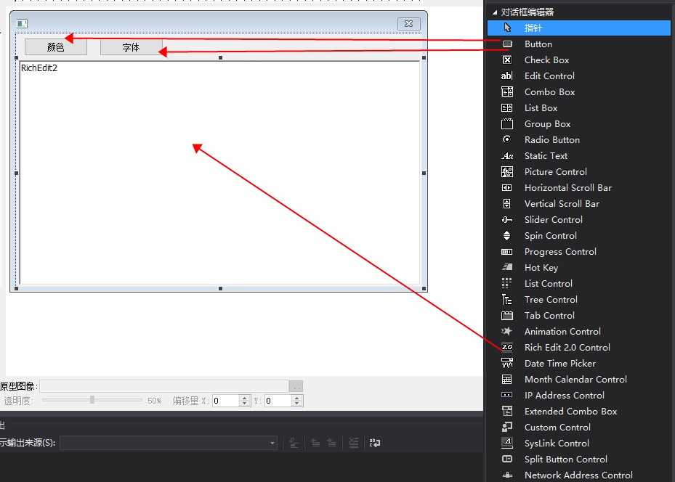The image size is (675, 482).
Task: Click the 偏移量 X value field
Action: (x=225, y=401)
